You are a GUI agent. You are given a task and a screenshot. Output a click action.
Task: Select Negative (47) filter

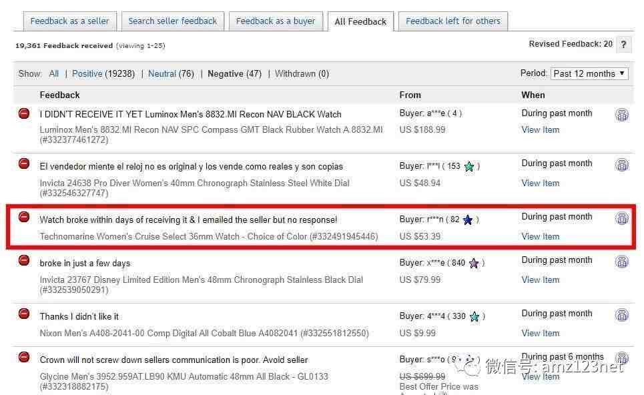coord(234,74)
